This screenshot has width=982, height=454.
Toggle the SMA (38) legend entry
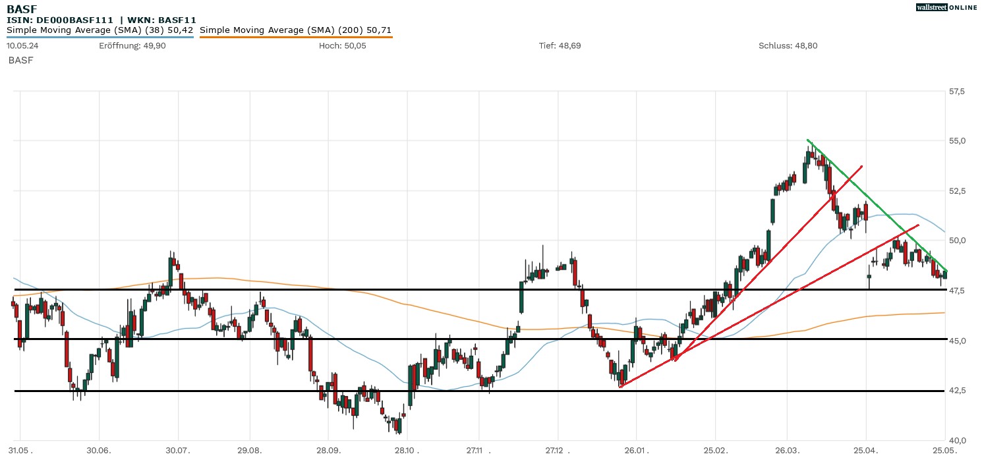(x=100, y=30)
